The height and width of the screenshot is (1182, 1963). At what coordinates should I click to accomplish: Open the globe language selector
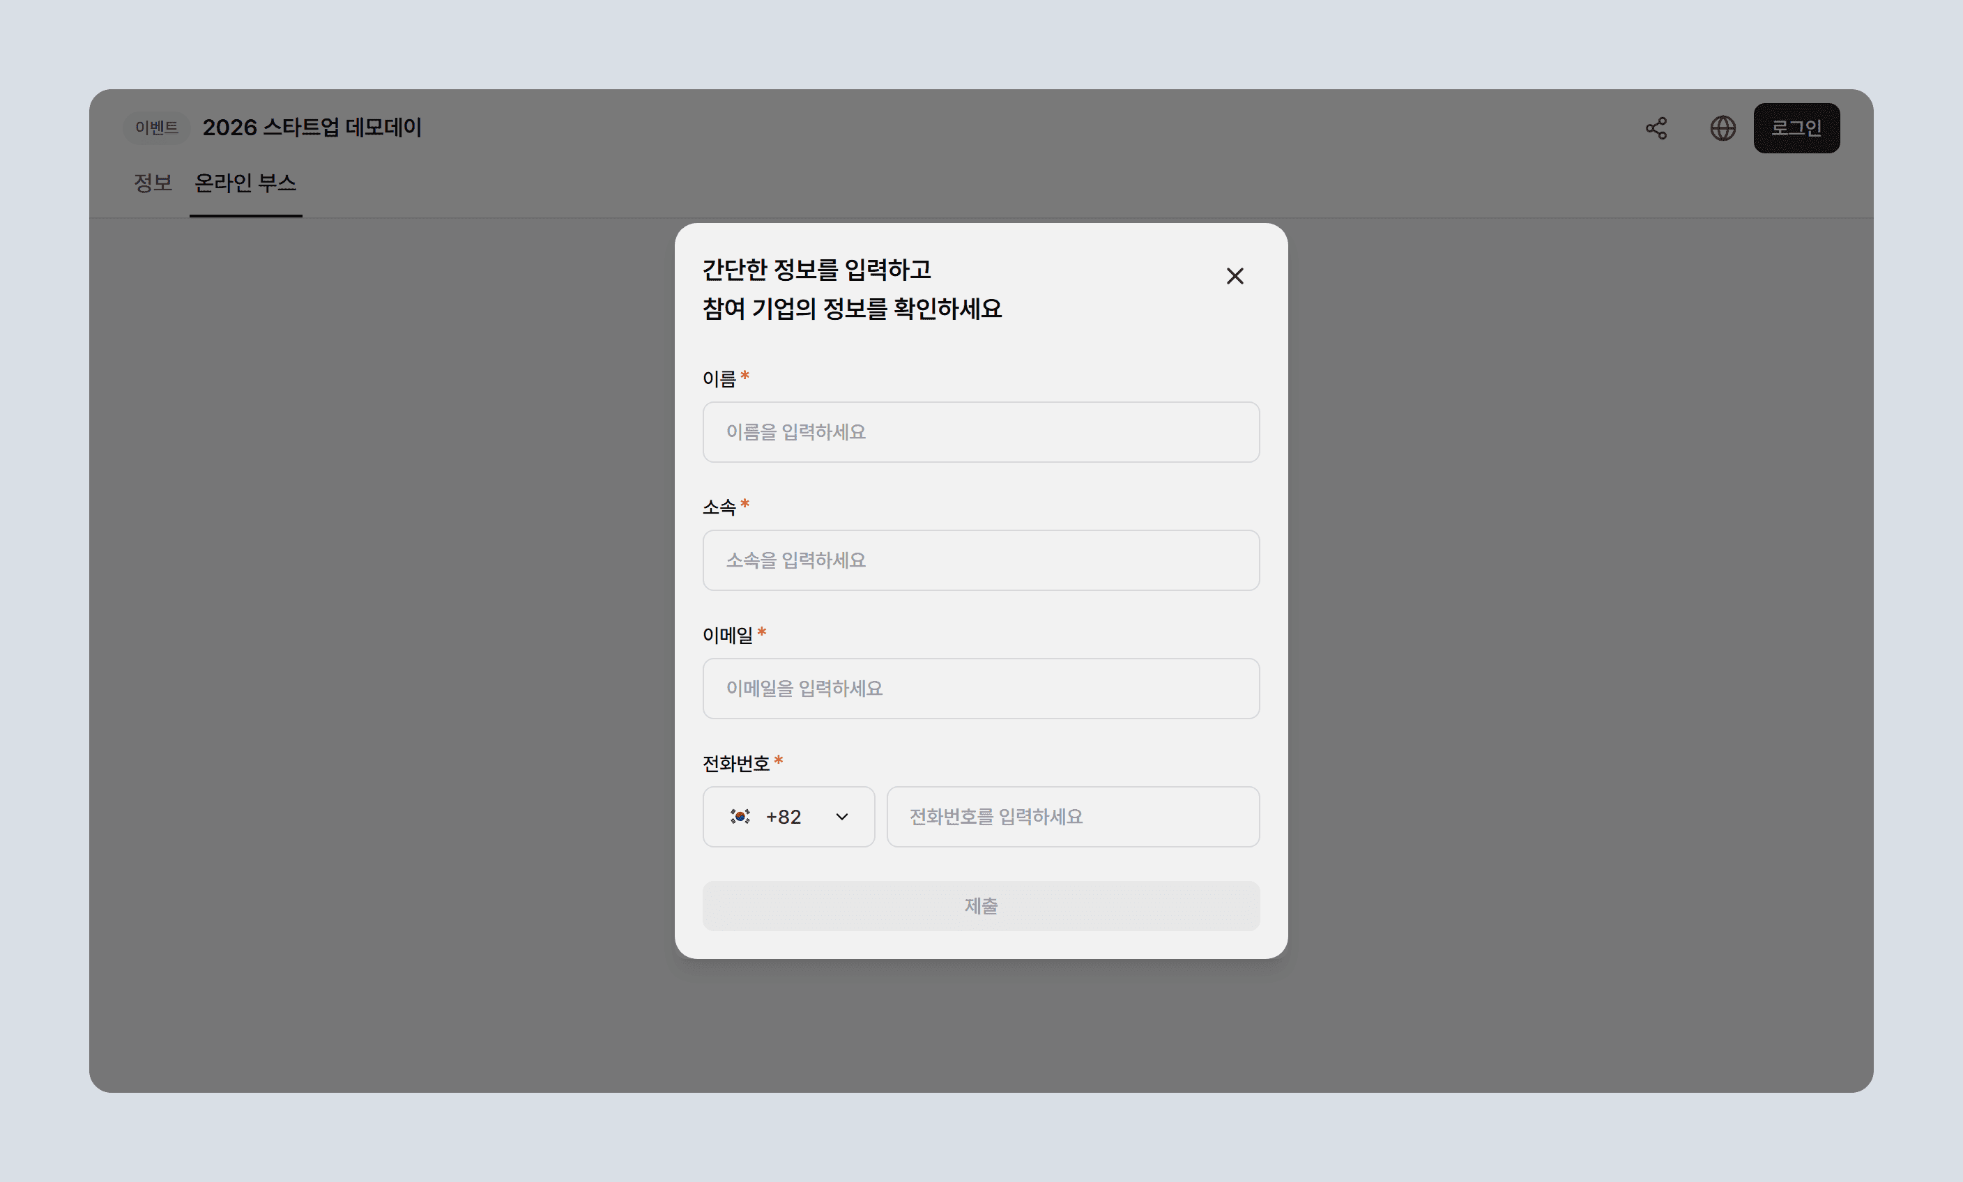[x=1723, y=128]
